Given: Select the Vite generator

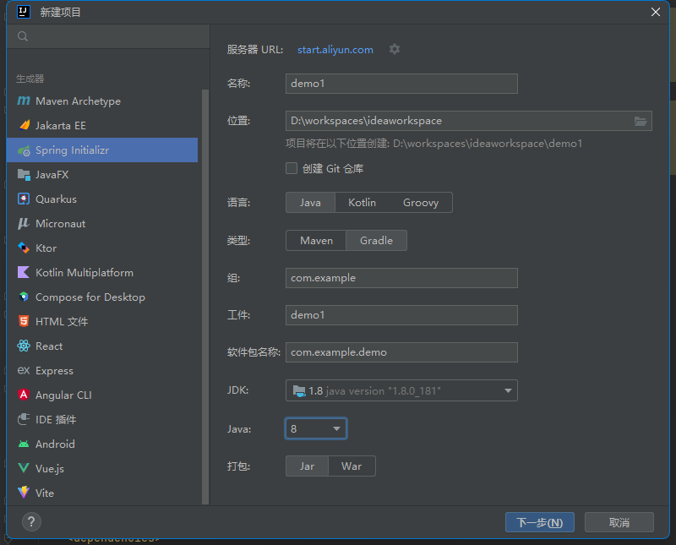Looking at the screenshot, I should pyautogui.click(x=102, y=493).
